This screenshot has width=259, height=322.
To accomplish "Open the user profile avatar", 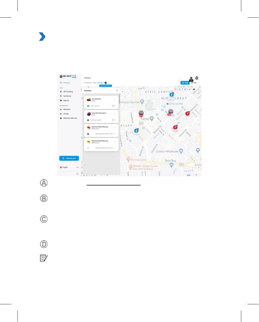I will 197,78.
